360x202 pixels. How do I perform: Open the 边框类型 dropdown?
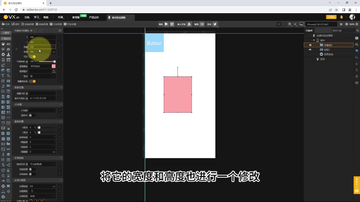coord(42,196)
